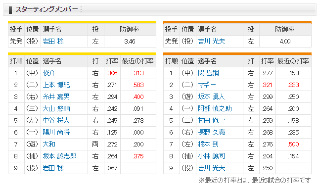Select ERA value 4.00
This screenshot has height=192, width=319.
point(285,42)
